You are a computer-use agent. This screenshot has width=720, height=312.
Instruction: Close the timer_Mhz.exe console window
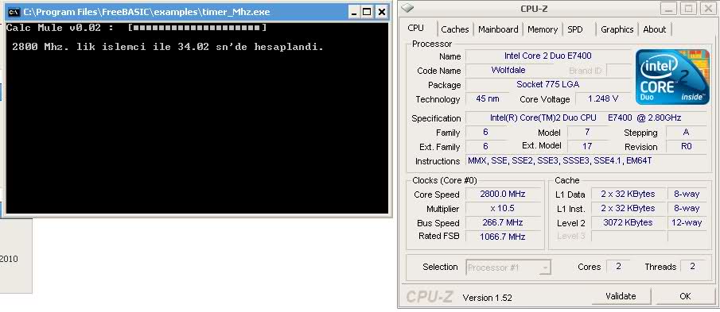click(x=382, y=13)
